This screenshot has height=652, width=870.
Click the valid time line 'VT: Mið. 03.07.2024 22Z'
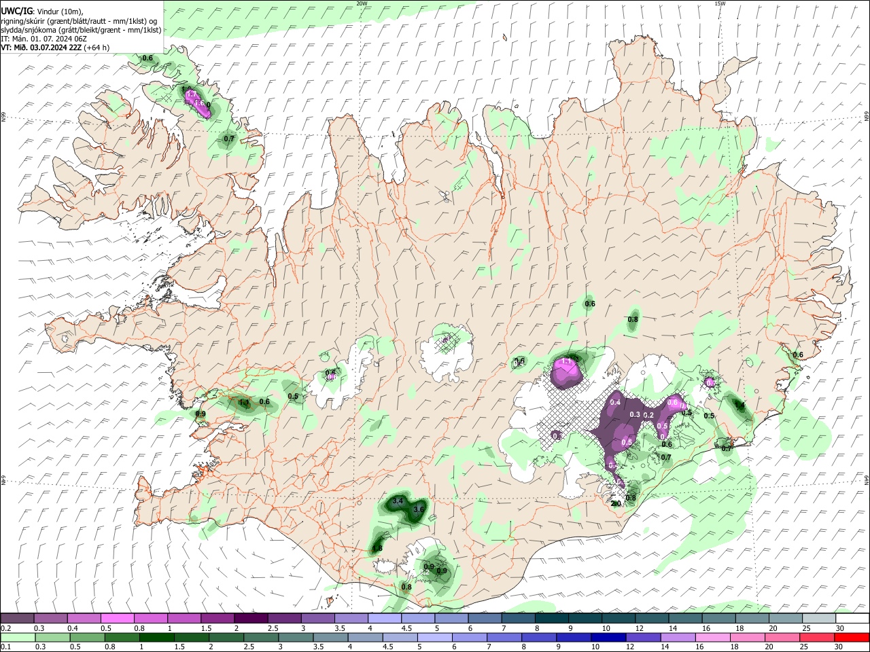[41, 48]
